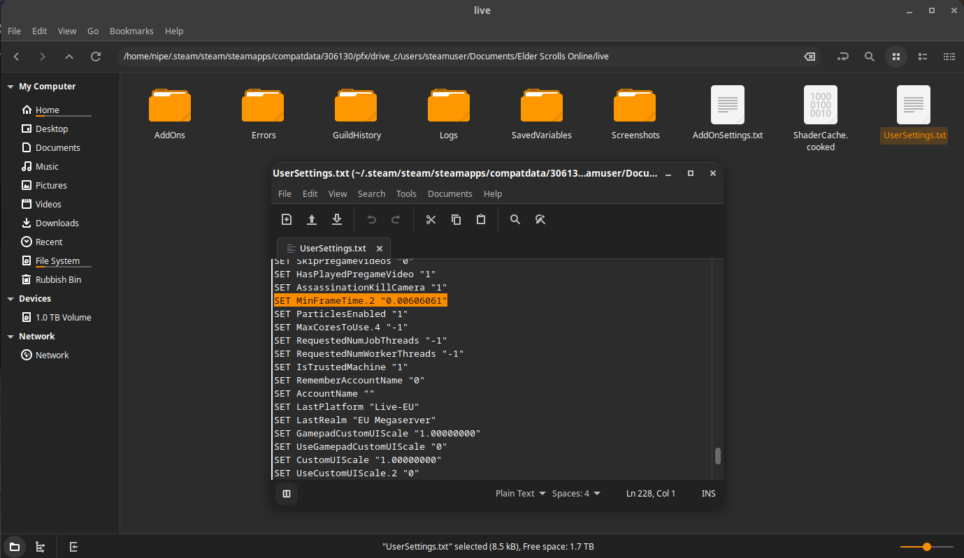Collapse the My Computer section
The height and width of the screenshot is (558, 964).
click(10, 87)
